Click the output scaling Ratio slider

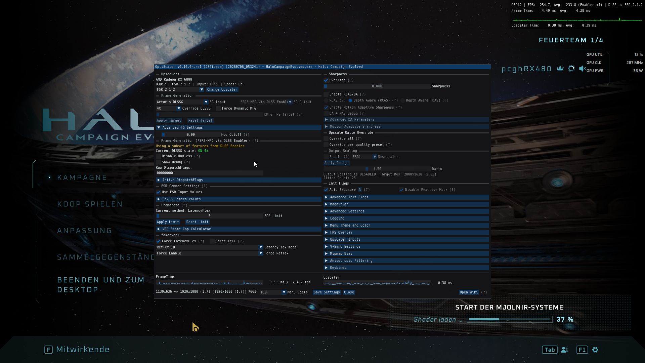coord(377,169)
